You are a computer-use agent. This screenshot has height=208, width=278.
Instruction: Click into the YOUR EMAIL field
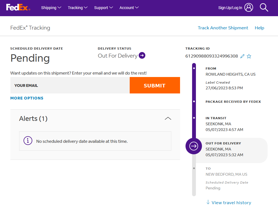point(70,85)
